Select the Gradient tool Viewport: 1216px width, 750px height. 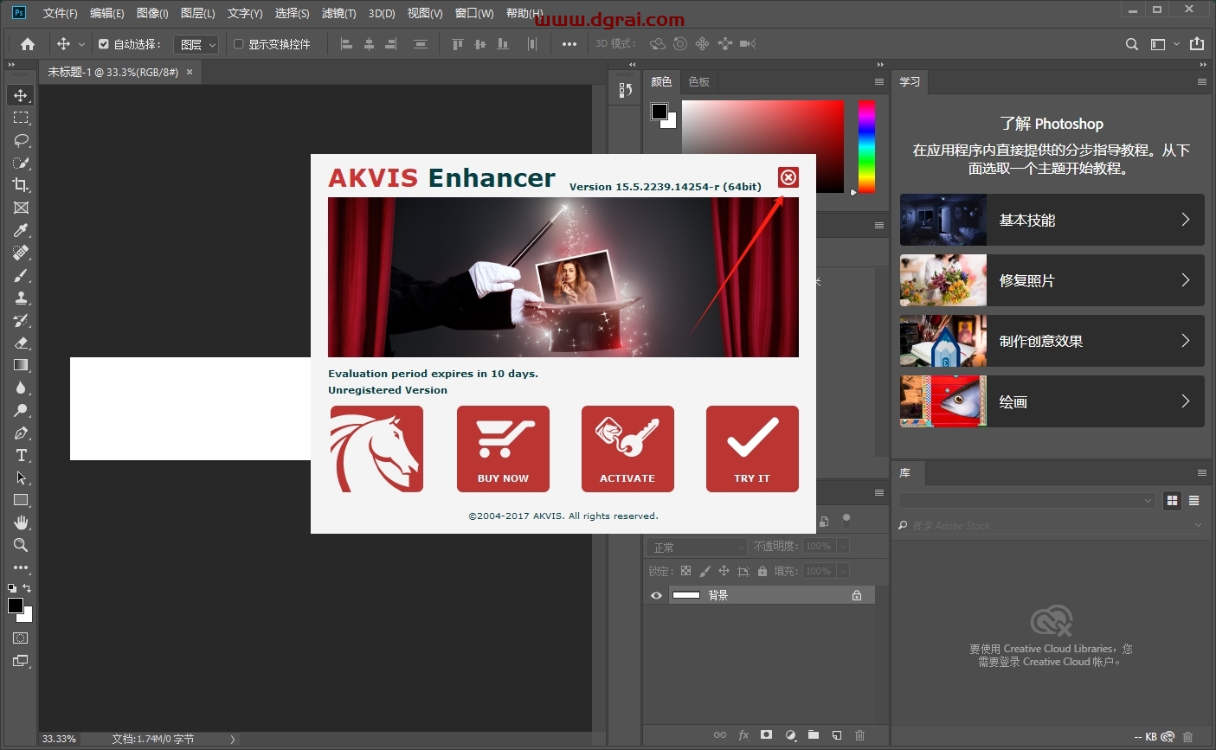[x=21, y=365]
